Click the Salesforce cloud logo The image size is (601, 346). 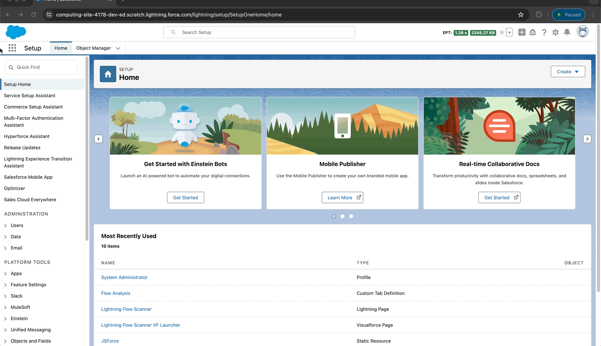pyautogui.click(x=16, y=32)
